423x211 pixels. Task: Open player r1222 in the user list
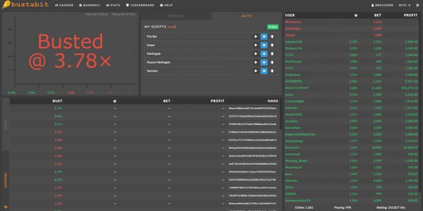coord(289,55)
